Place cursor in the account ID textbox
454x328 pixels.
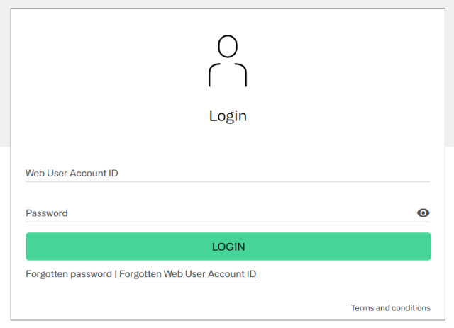228,173
